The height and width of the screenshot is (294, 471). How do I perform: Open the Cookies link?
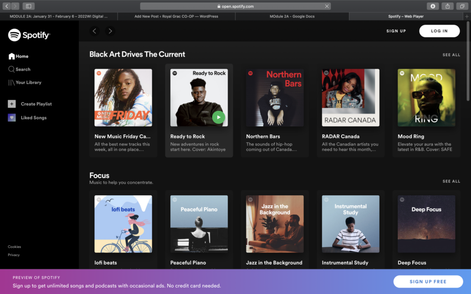point(15,247)
